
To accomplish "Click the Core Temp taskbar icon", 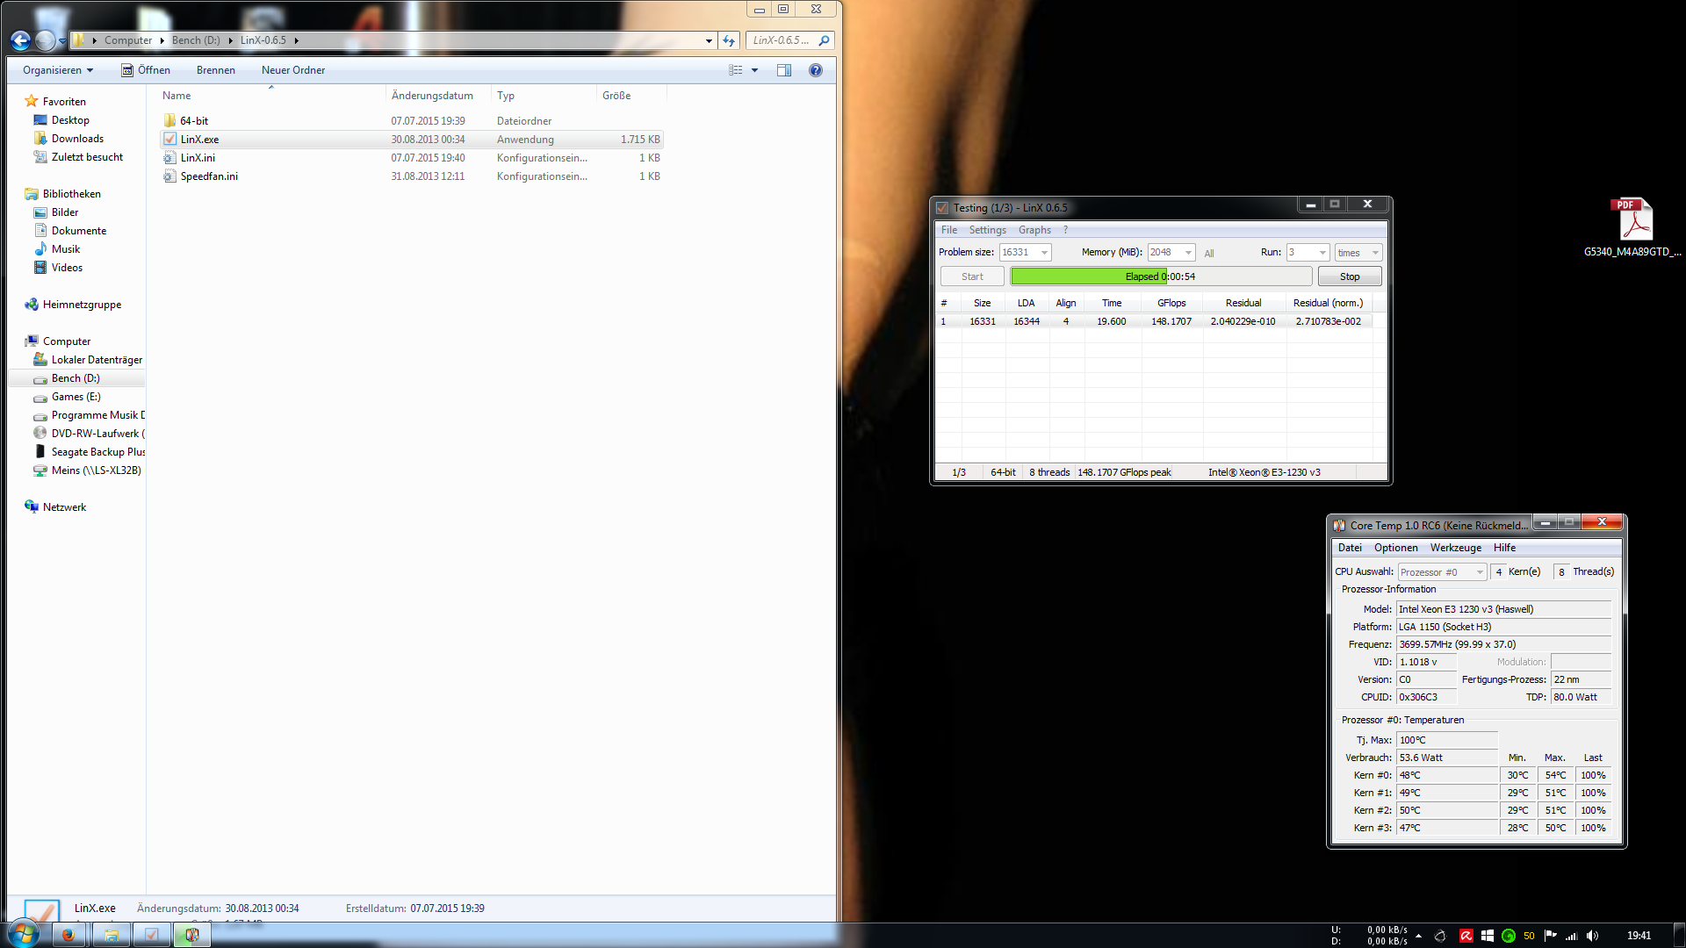I will (191, 935).
